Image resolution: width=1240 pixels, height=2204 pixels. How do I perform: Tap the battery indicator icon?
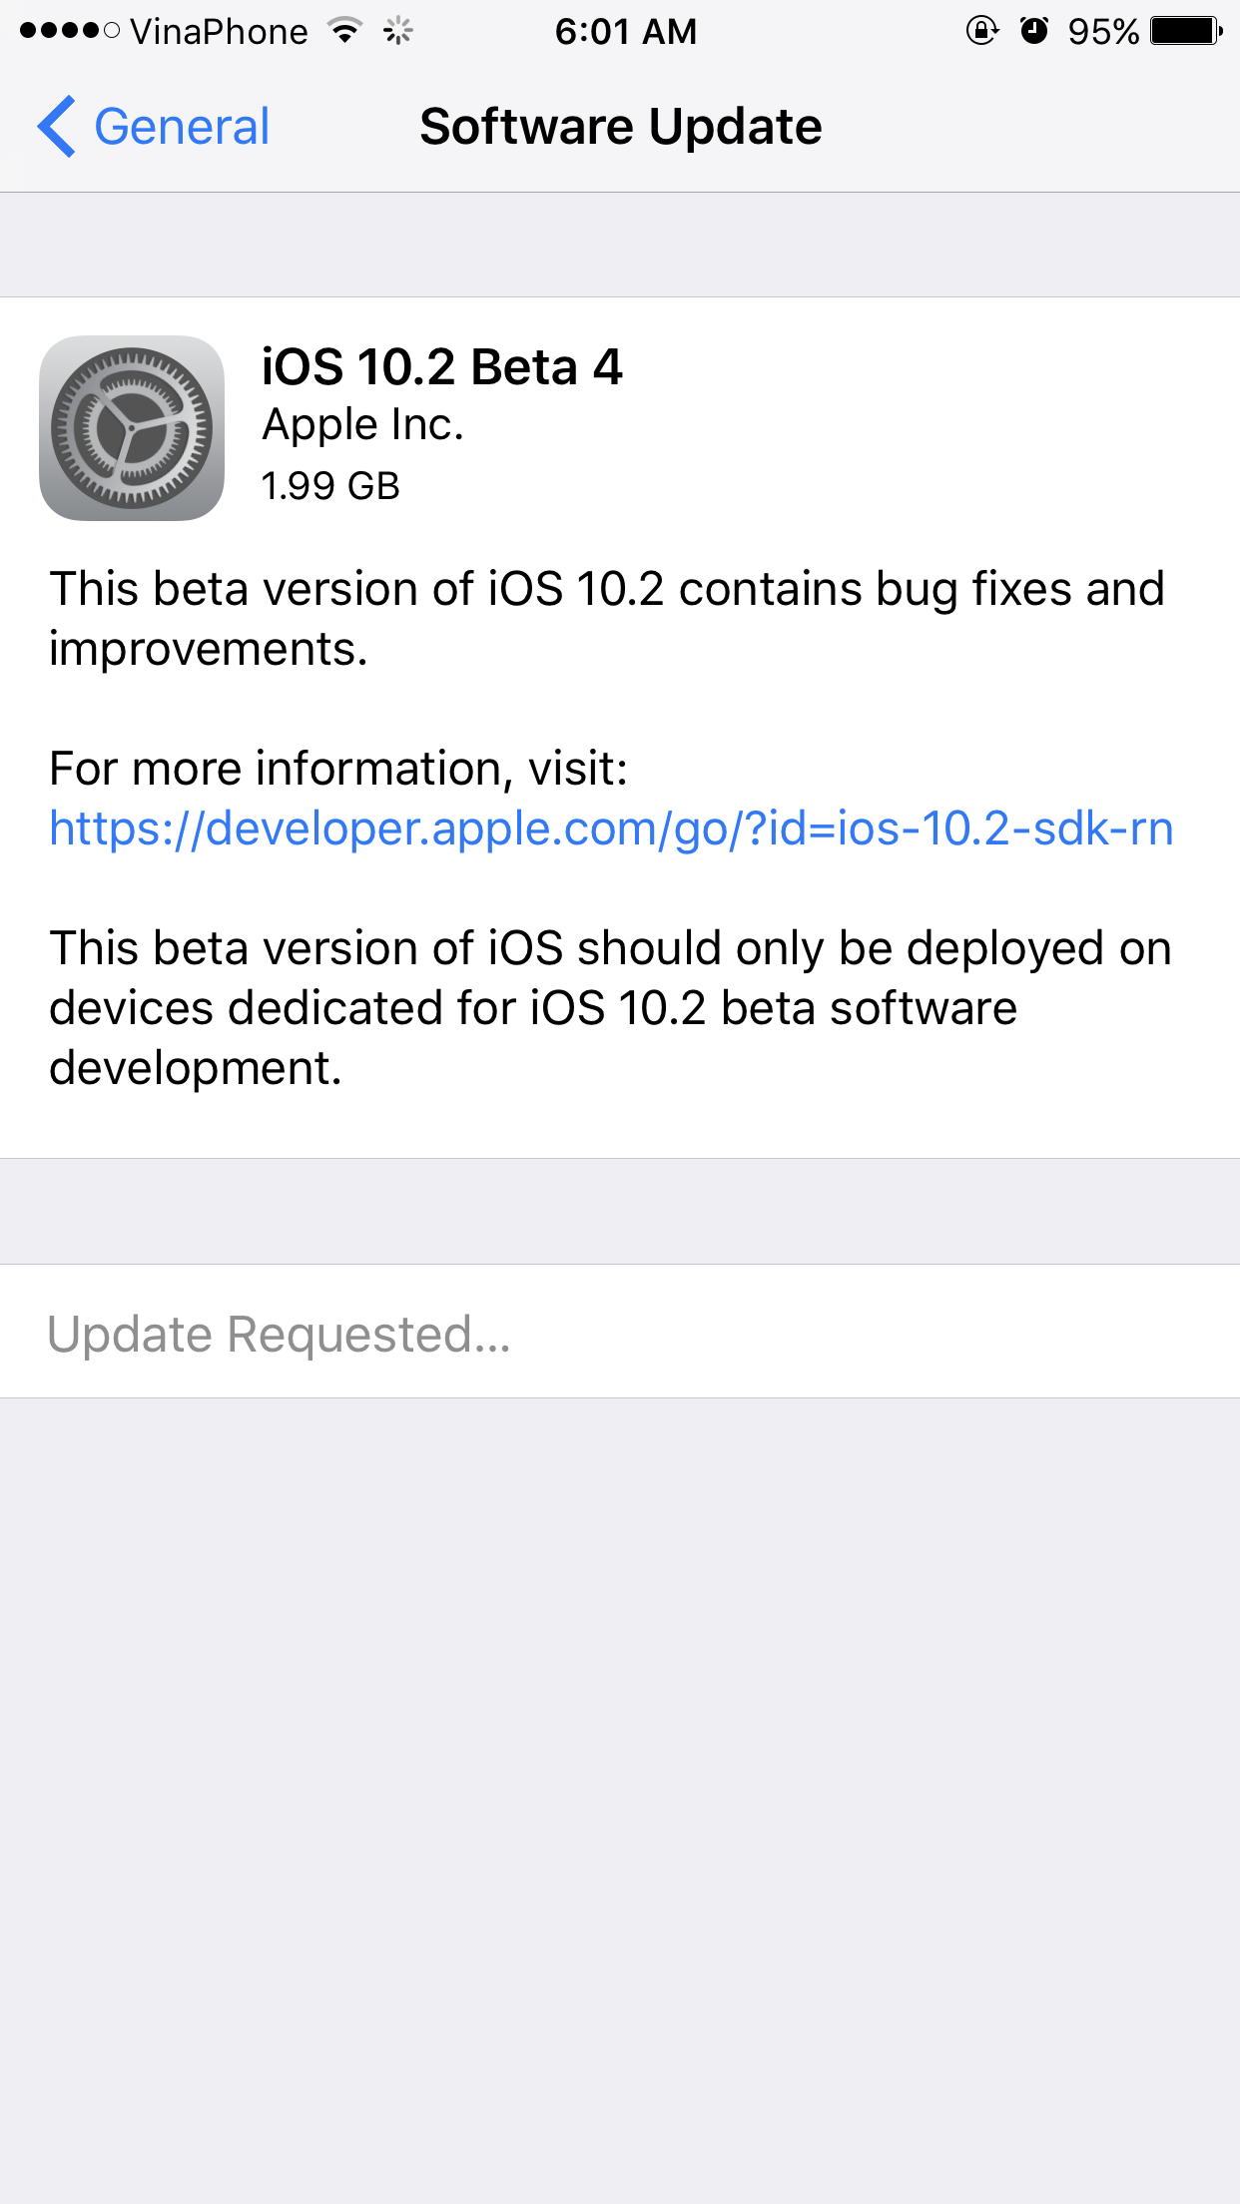click(1186, 31)
